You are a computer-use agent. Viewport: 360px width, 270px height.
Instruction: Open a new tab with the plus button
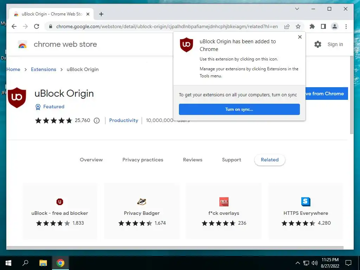click(x=101, y=14)
